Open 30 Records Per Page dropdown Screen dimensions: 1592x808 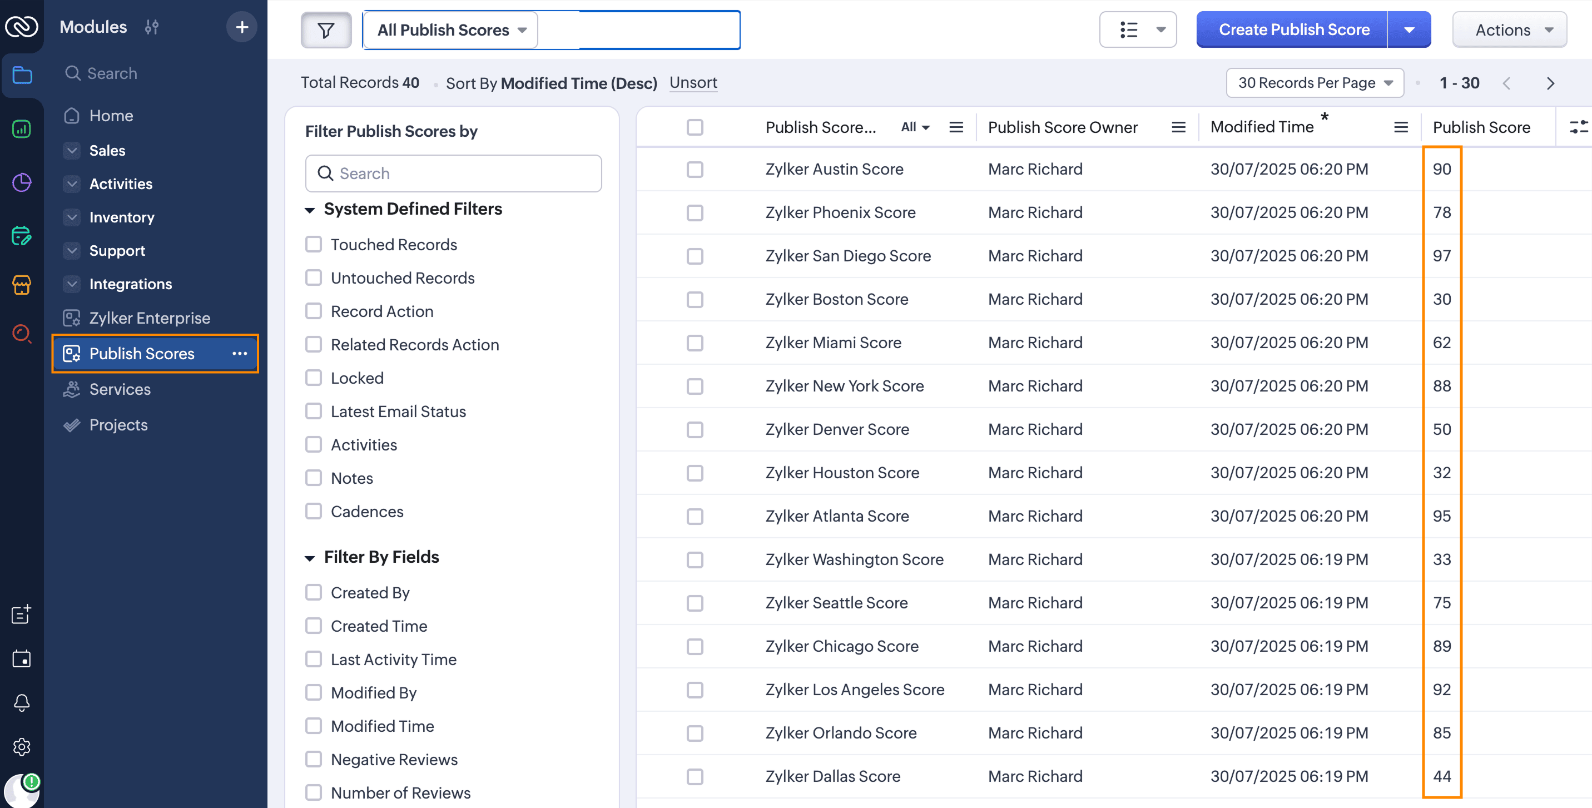(x=1315, y=83)
